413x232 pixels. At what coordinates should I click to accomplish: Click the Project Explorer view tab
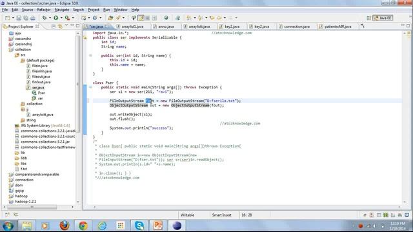pos(21,26)
